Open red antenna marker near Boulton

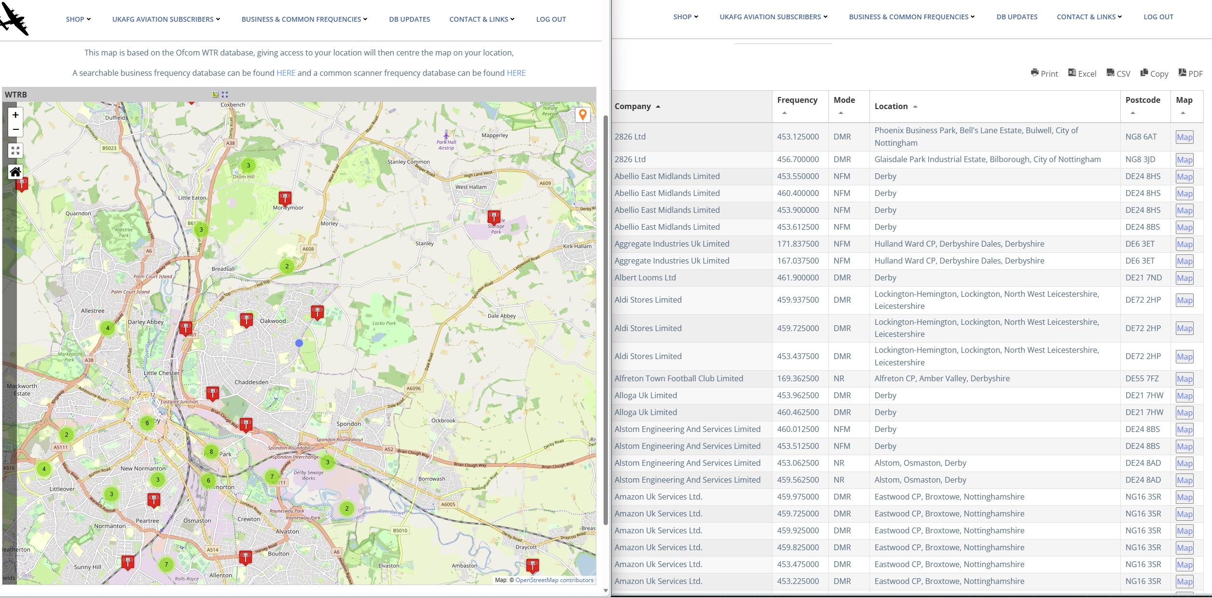(x=246, y=557)
